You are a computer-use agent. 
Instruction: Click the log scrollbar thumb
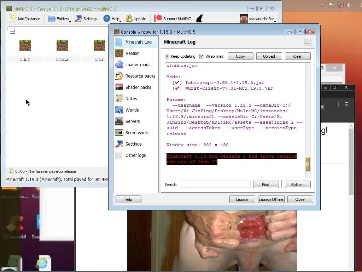coord(308,164)
